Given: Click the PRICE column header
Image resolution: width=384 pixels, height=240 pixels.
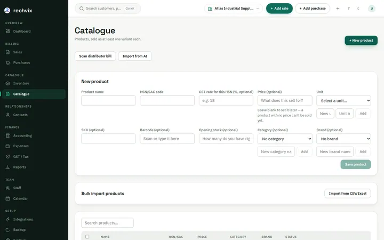Looking at the screenshot, I should coord(202,237).
